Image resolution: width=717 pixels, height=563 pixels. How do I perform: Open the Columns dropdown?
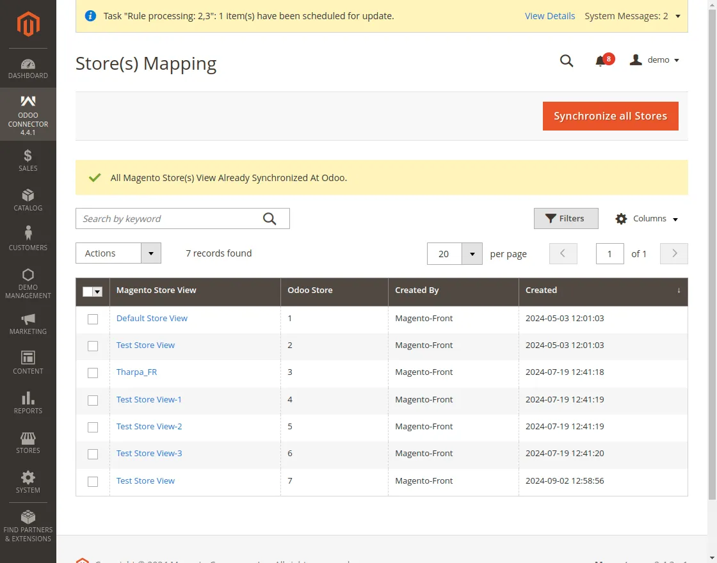(x=647, y=219)
